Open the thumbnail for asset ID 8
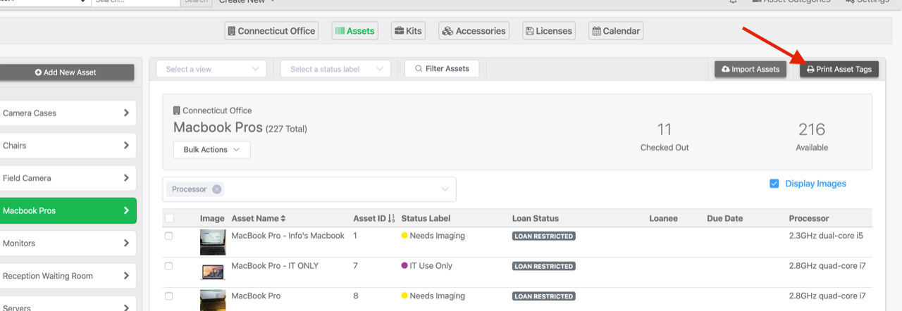This screenshot has width=902, height=311. click(x=213, y=300)
